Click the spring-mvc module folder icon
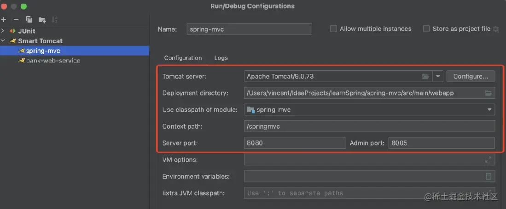Image resolution: width=506 pixels, height=209 pixels. [251, 110]
